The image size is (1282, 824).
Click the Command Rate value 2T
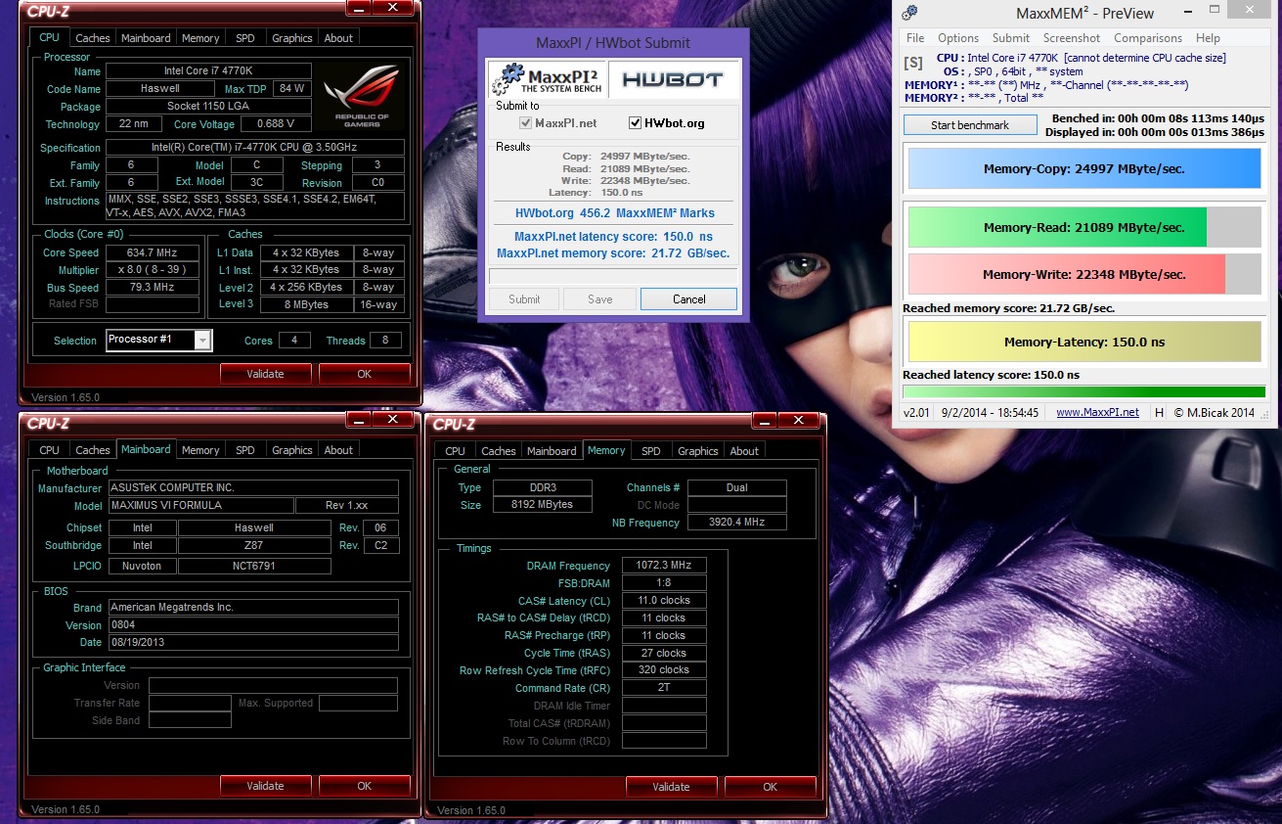tap(663, 687)
